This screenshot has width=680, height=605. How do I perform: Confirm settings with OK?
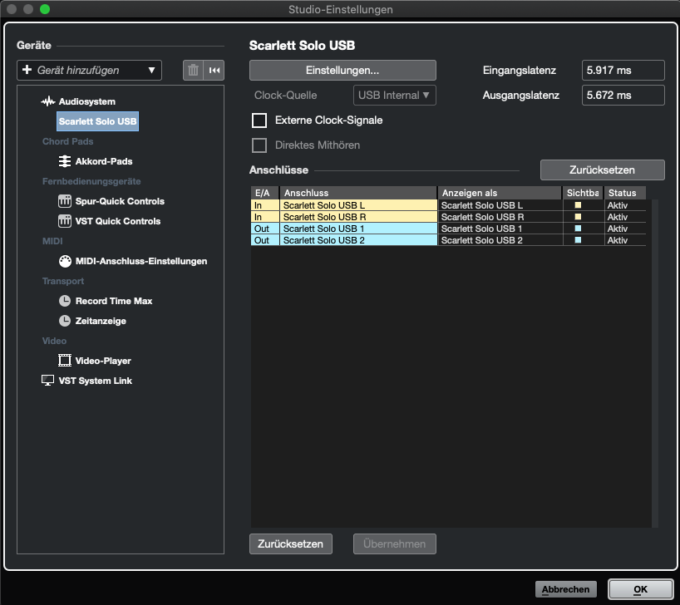coord(640,589)
